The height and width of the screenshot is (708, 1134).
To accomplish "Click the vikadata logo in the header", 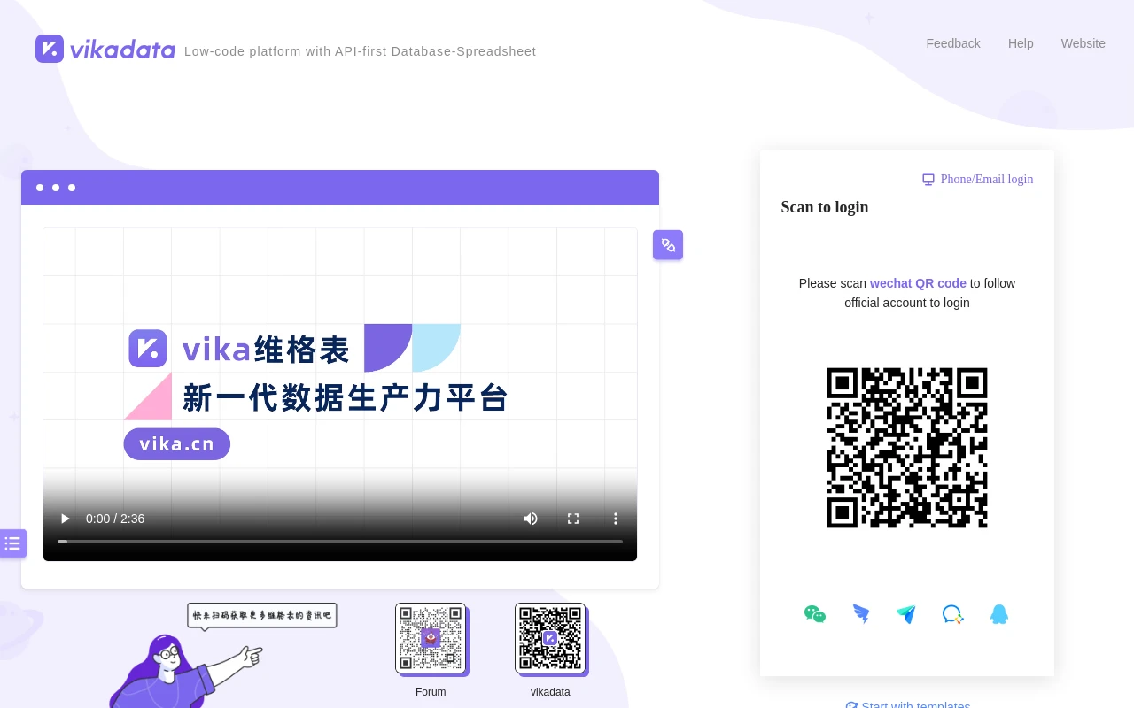I will click(x=105, y=49).
